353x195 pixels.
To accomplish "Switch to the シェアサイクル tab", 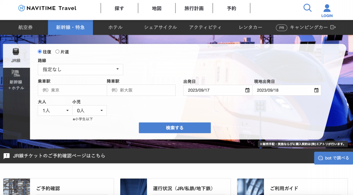I will [161, 27].
